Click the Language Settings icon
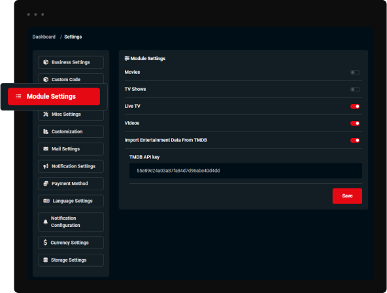Viewport: 387px width, 293px height. point(46,201)
